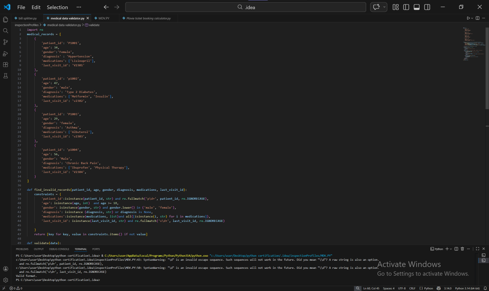Open the Testing flask view
Screen dimensions: 489x291
click(x=6, y=76)
